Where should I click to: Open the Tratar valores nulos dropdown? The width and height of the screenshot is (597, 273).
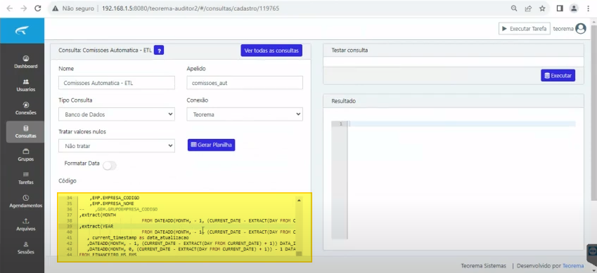click(117, 146)
